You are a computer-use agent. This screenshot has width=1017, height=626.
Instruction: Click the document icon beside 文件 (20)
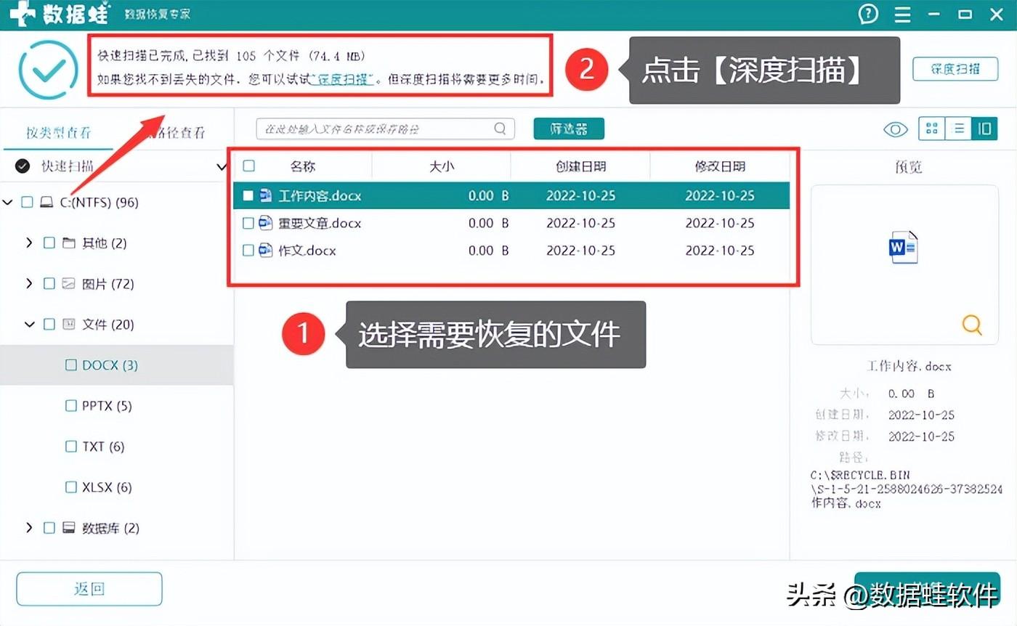tap(69, 324)
